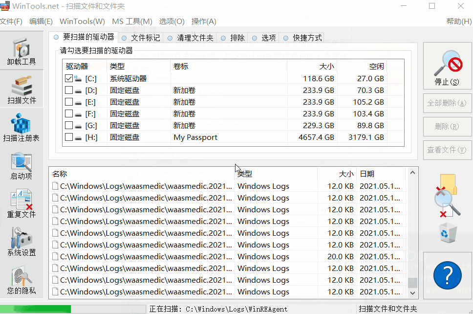Click the My Passport volume label
Screen dimensions: 473x314
coord(195,137)
